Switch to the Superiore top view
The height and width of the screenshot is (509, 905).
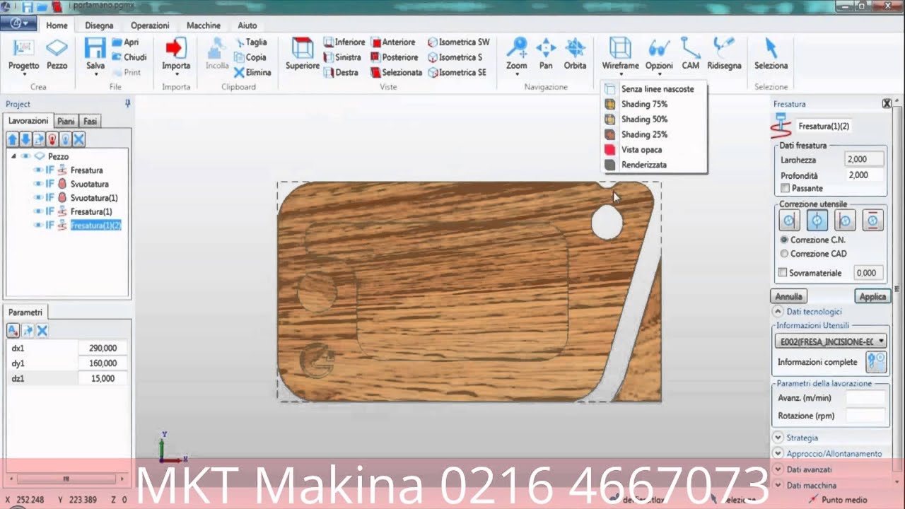coord(303,54)
